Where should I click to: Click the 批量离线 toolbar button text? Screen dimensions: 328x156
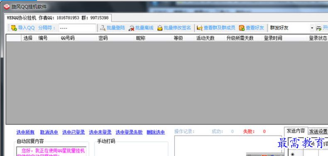[144, 28]
